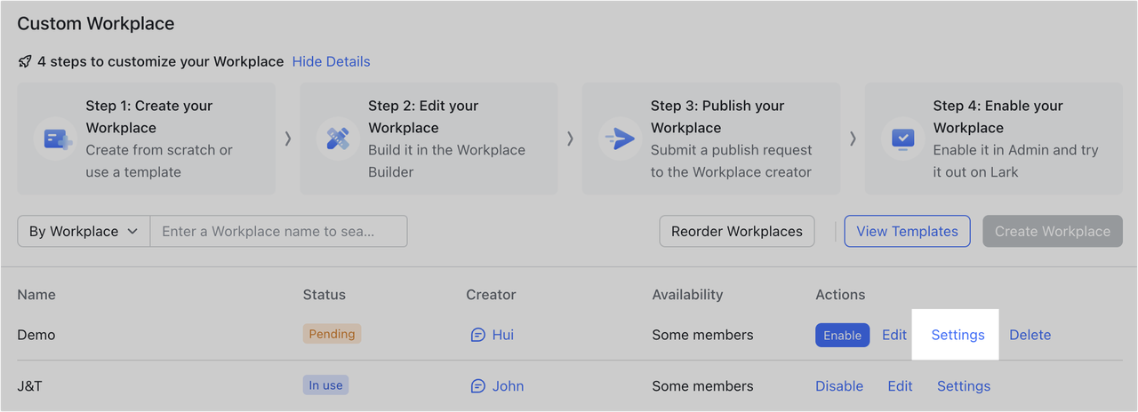
Task: Click the Step 1: Create your Workplace card
Action: tap(147, 139)
